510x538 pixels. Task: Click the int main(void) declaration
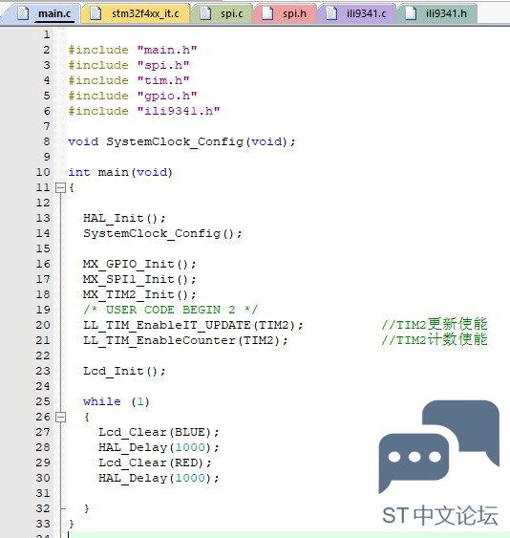click(x=120, y=172)
